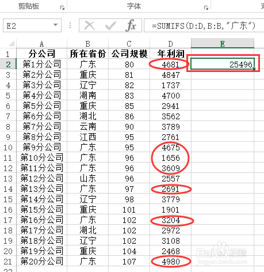Select row 2 header
This screenshot has width=264, height=272.
click(x=8, y=64)
